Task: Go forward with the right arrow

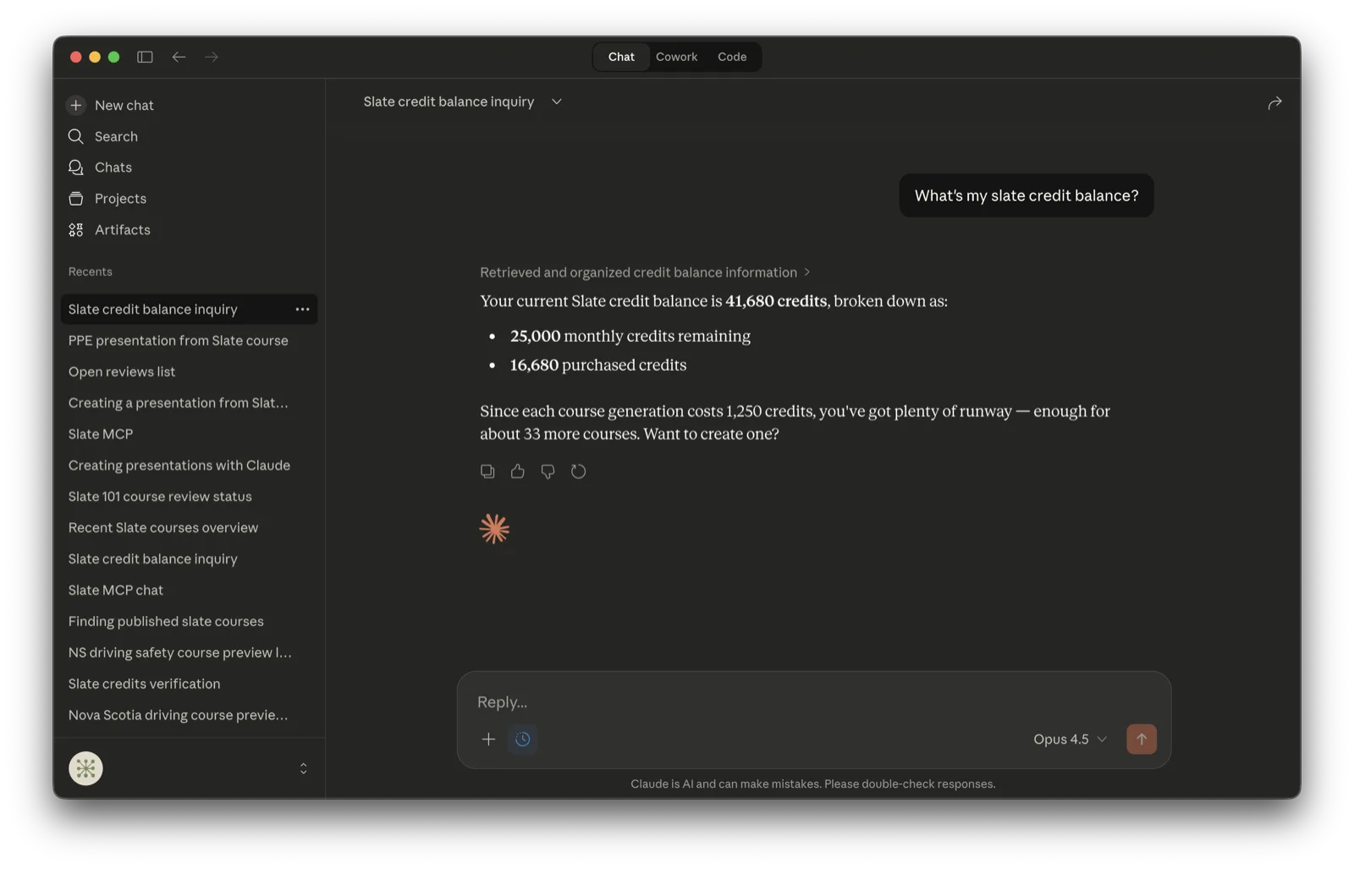Action: coord(212,57)
